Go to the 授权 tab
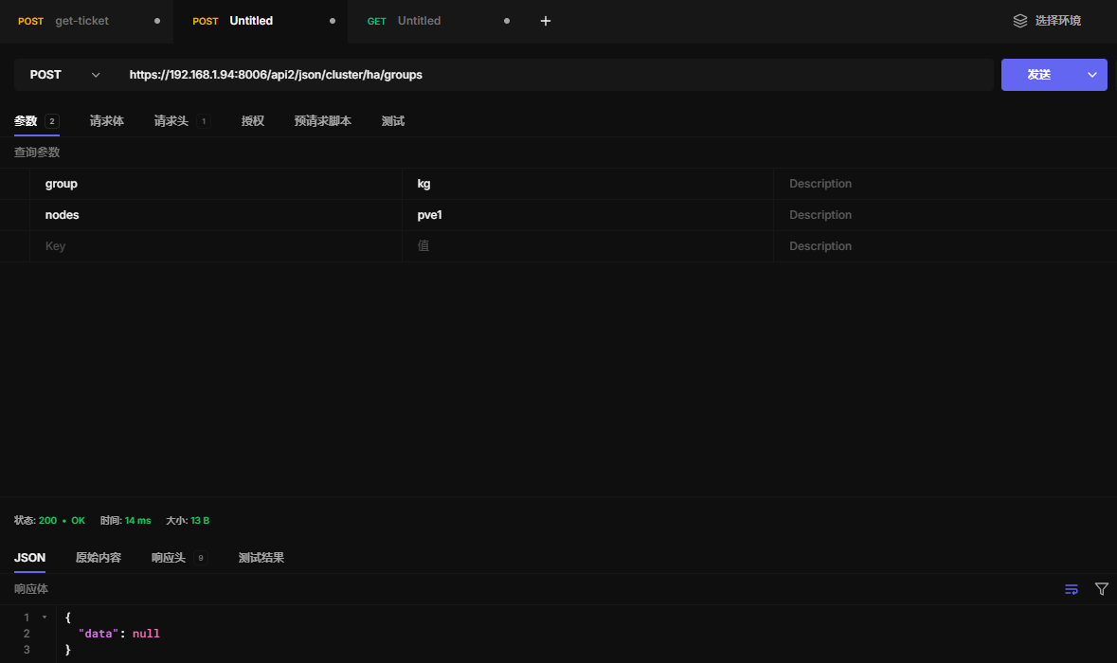Viewport: 1117px width, 663px height. 252,121
